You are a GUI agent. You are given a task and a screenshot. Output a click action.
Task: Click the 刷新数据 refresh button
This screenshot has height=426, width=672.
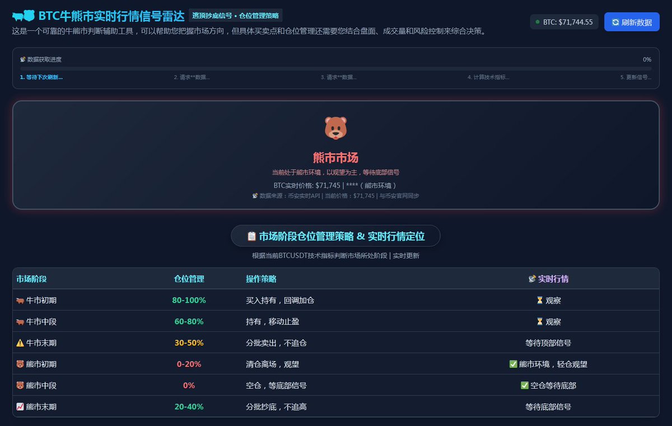[632, 22]
